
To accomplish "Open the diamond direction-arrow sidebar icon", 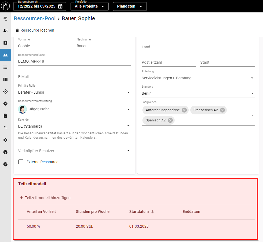I will pos(5,104).
